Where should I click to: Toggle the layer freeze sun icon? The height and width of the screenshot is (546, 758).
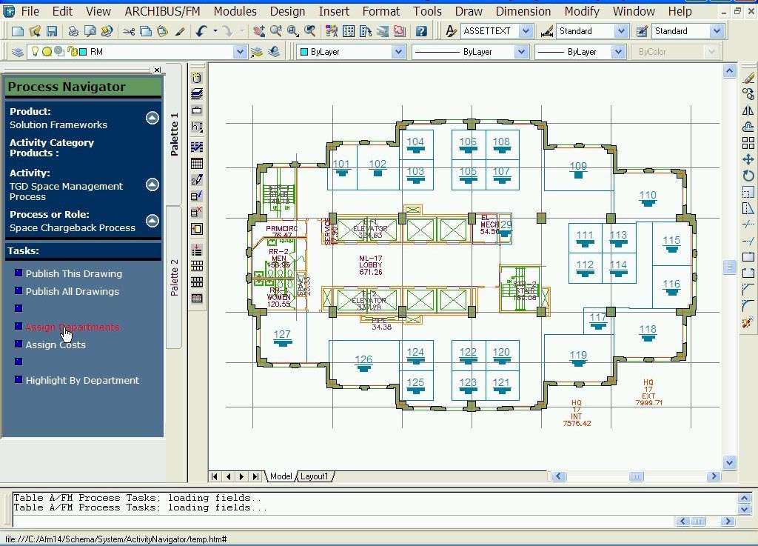(x=47, y=51)
